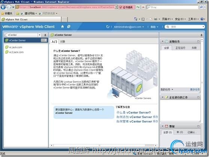This screenshot has height=157, width=209.
Task: Open the navigator history dropdown arrow
Action: (x=40, y=35)
